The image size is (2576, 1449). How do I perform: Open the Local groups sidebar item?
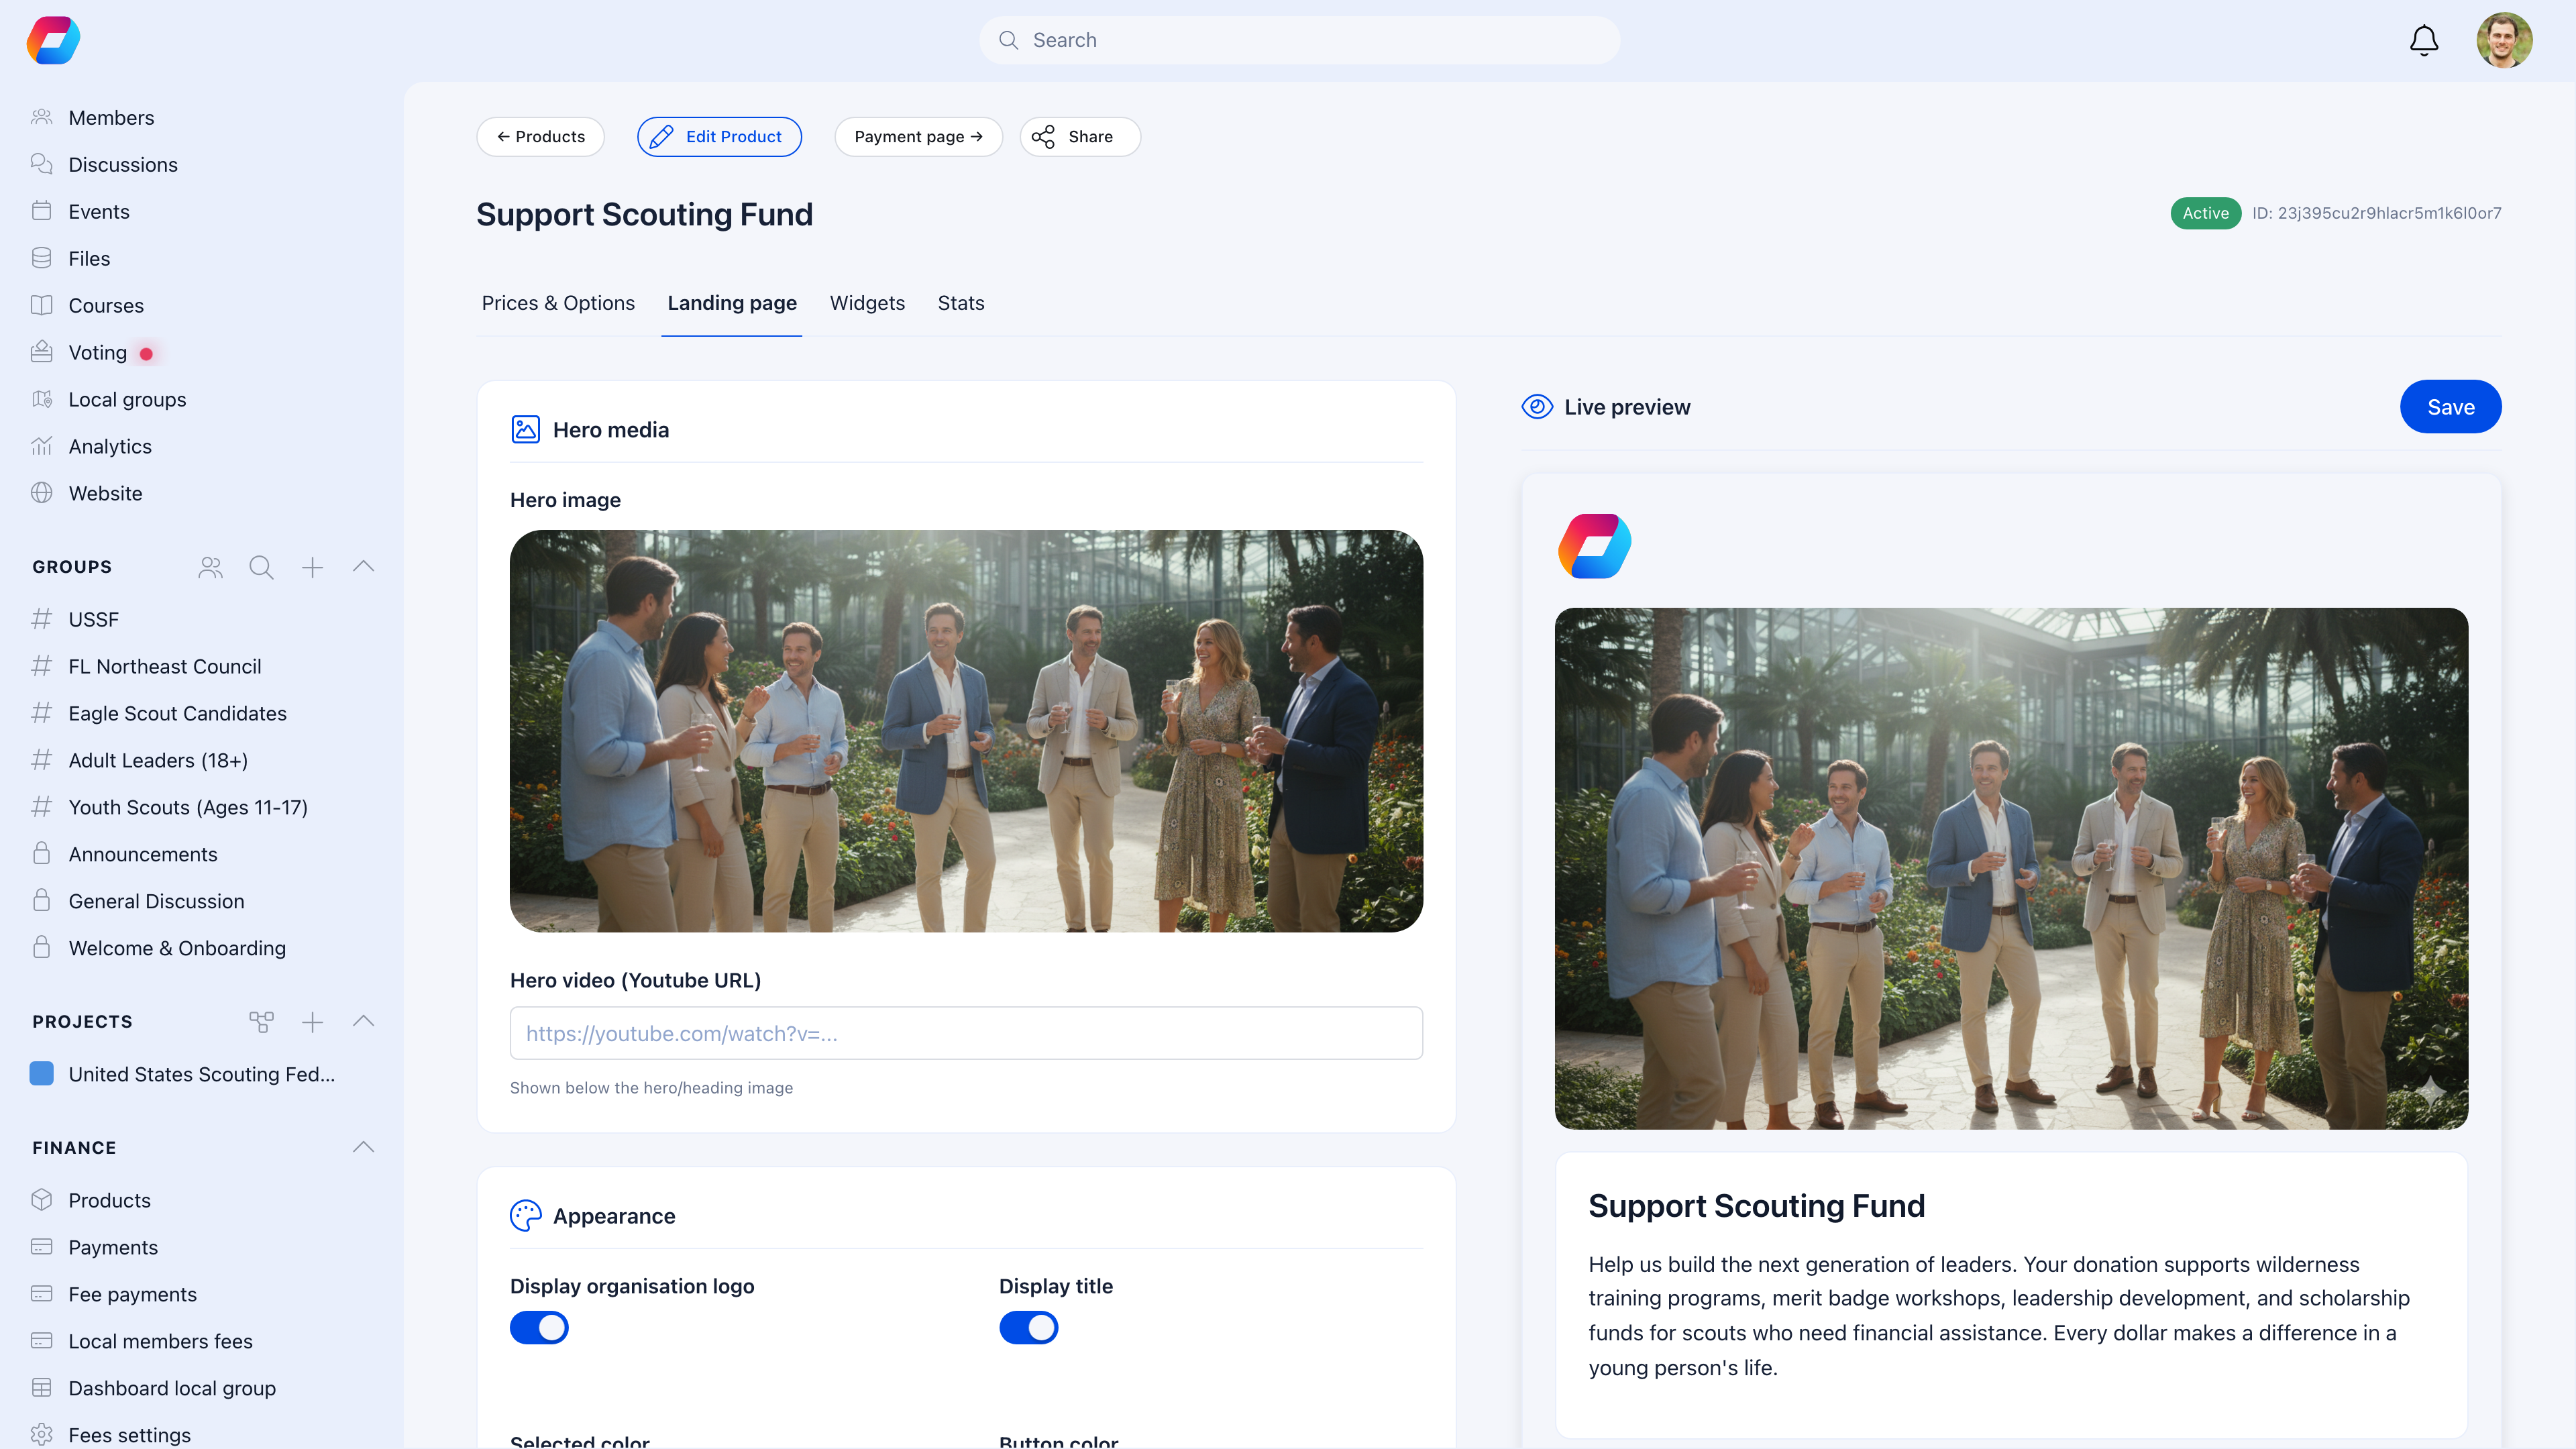point(127,399)
